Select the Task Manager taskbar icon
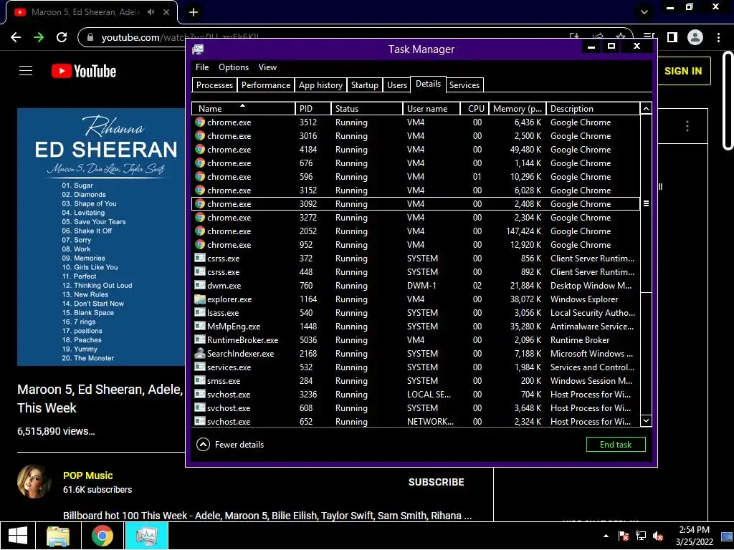The image size is (734, 550). [x=146, y=536]
